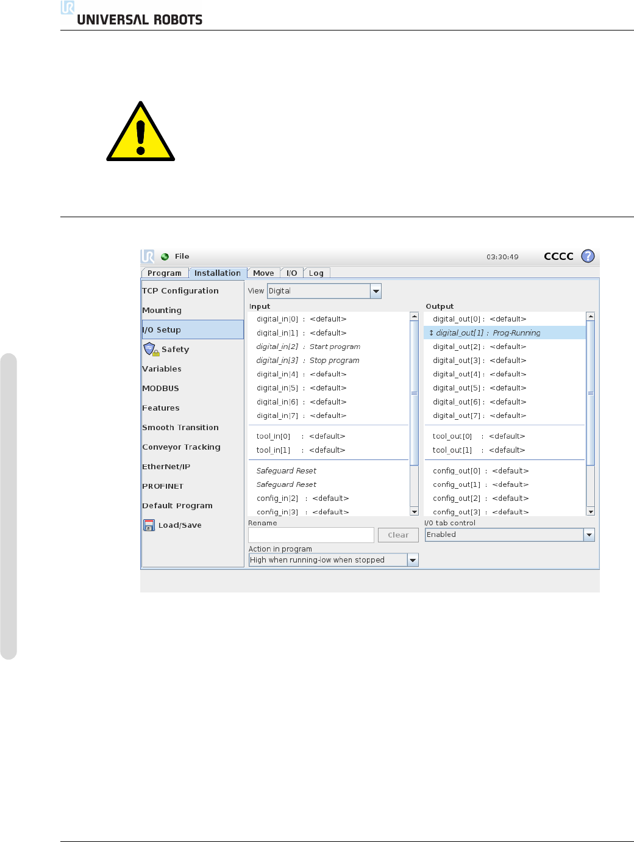Select the Installation tab
This screenshot has width=634, height=842.
click(218, 273)
